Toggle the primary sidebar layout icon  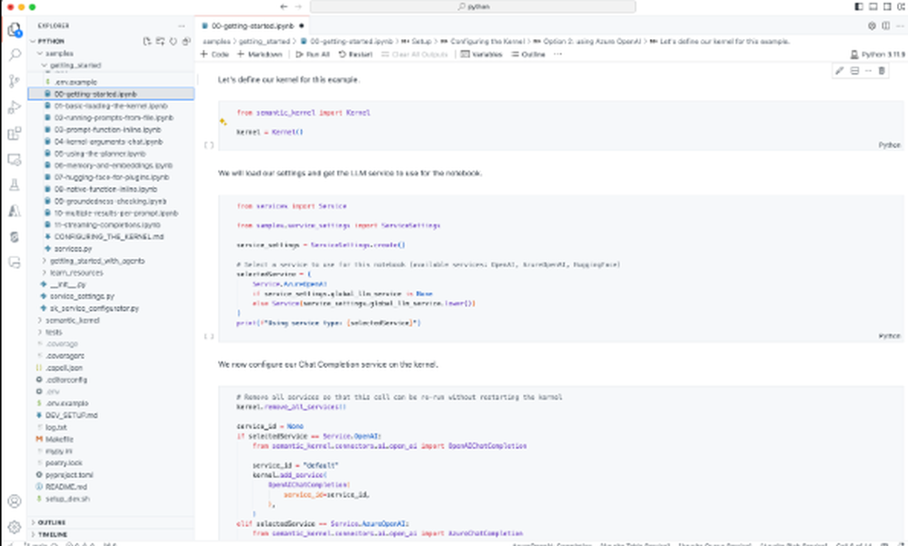coord(859,6)
